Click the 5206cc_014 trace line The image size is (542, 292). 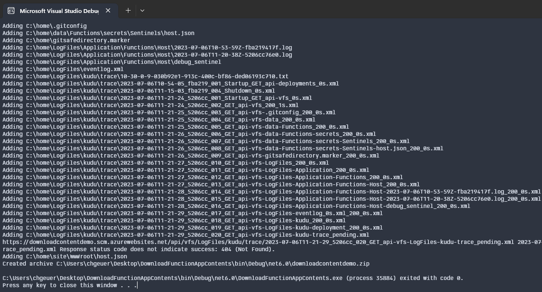[x=272, y=193]
